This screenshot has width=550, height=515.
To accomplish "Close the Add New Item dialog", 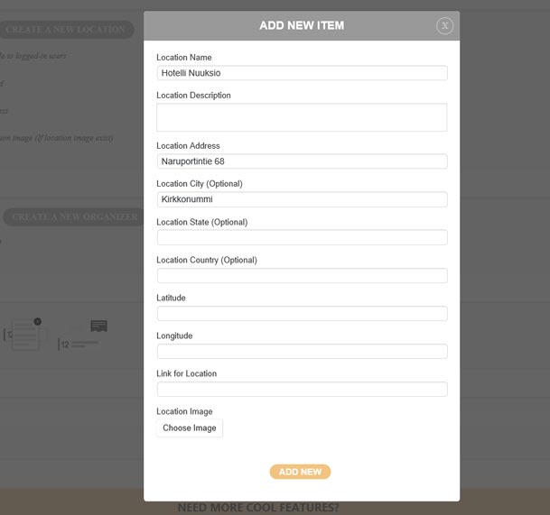I will coord(444,26).
